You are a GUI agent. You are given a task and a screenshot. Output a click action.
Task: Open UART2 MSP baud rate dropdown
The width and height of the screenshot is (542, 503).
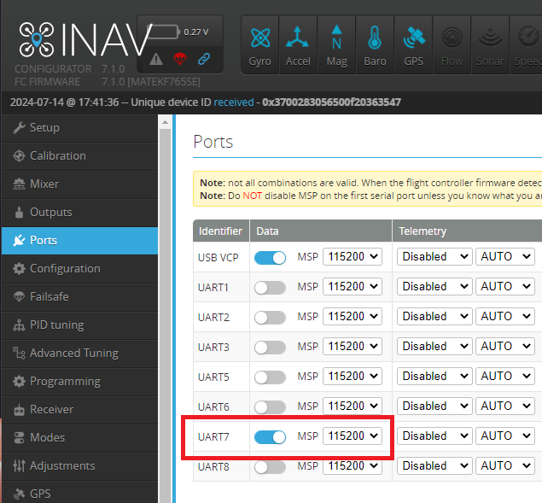353,317
